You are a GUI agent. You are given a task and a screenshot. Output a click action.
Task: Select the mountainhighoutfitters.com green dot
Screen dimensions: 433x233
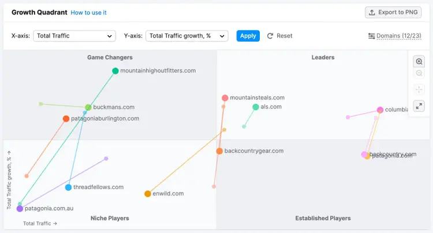[x=115, y=71]
